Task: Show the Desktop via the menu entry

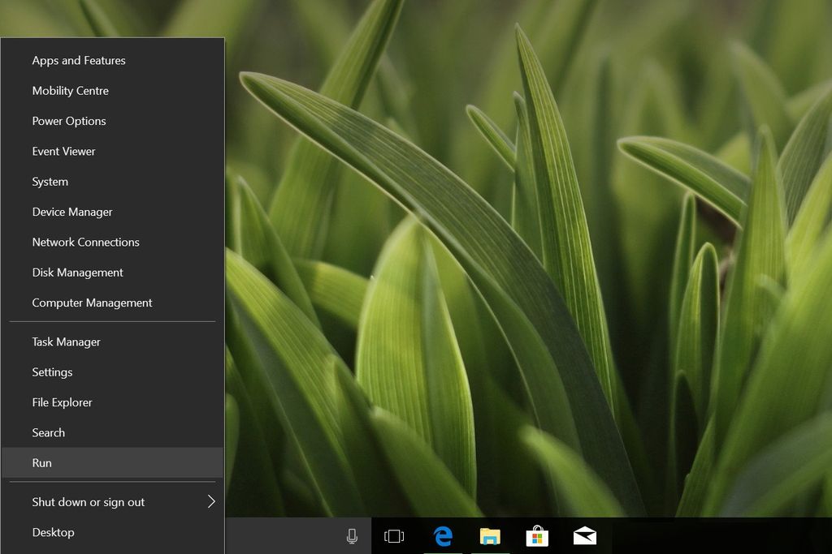Action: (x=53, y=532)
